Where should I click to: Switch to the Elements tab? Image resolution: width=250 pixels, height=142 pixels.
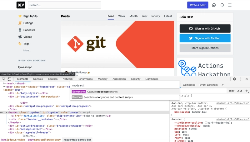point(22,79)
